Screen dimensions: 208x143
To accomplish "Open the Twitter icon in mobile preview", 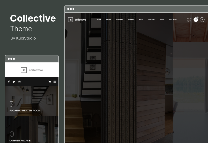I will click(14, 82).
